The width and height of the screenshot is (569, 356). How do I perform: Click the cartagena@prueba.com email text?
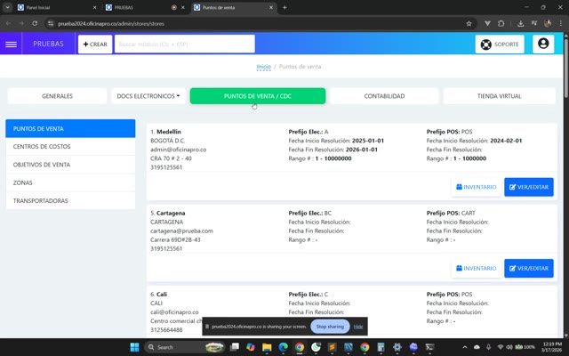point(181,231)
